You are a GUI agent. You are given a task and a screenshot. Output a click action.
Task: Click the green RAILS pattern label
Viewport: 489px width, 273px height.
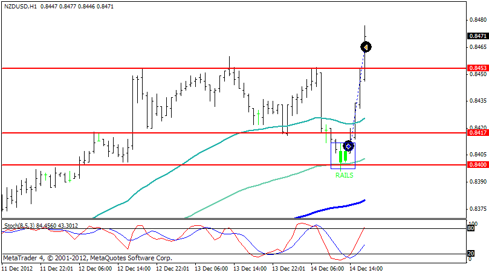(x=345, y=175)
